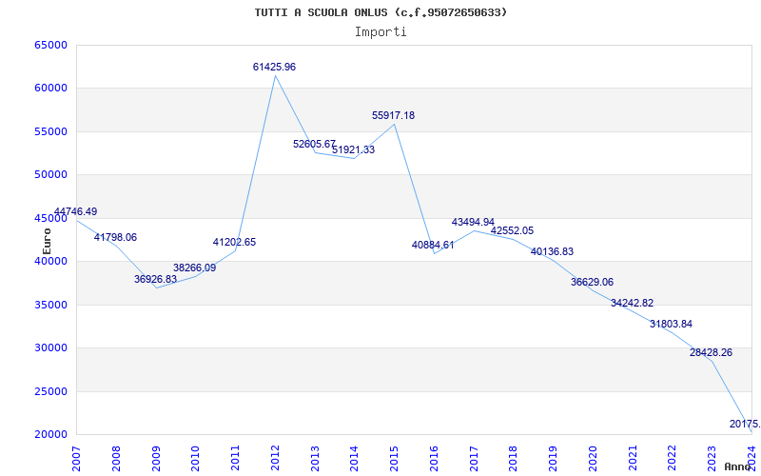Select the 2008 x-axis year label

tap(116, 459)
